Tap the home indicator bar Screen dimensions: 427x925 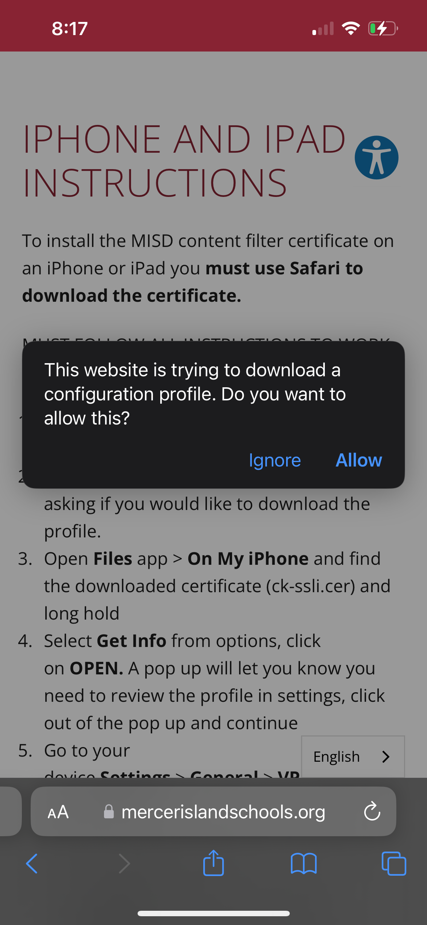[213, 913]
